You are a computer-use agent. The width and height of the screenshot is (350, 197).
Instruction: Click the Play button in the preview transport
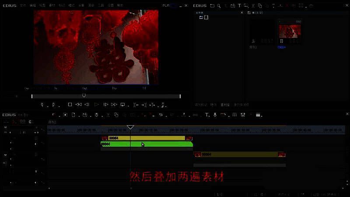tap(97, 105)
